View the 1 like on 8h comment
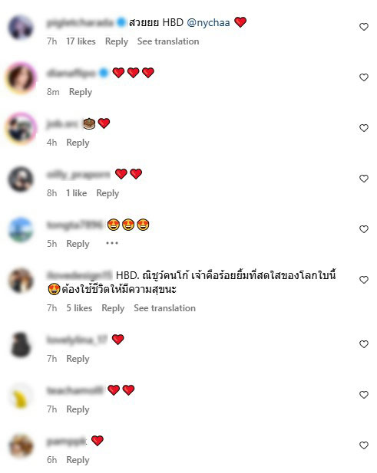The width and height of the screenshot is (377, 473). [x=77, y=193]
